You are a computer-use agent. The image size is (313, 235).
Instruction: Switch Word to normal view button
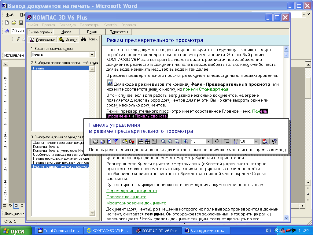(x=5, y=205)
